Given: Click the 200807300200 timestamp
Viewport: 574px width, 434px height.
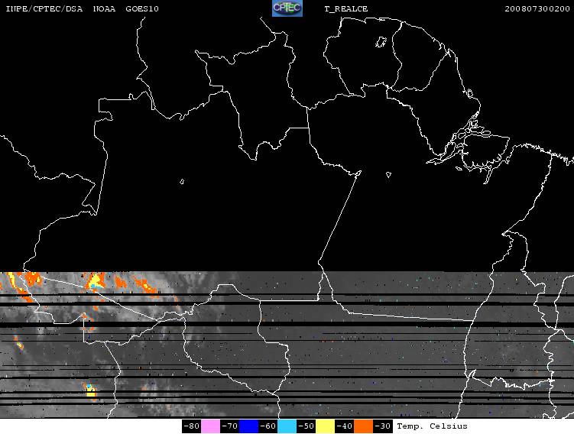Looking at the screenshot, I should click(537, 8).
